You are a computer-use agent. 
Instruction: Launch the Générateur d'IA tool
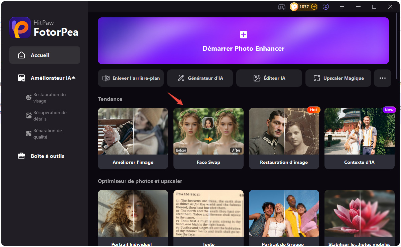(200, 78)
